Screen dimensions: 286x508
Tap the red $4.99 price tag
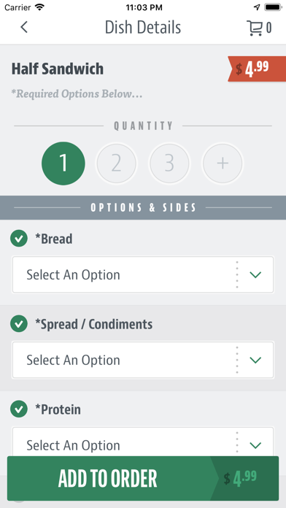tap(257, 69)
